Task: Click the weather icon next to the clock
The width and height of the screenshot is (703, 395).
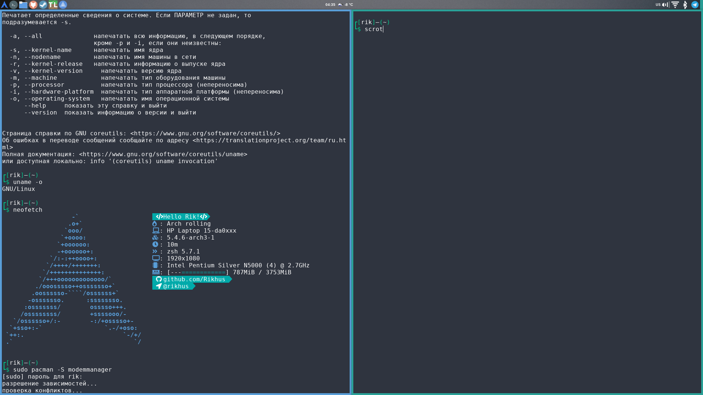Action: tap(340, 5)
